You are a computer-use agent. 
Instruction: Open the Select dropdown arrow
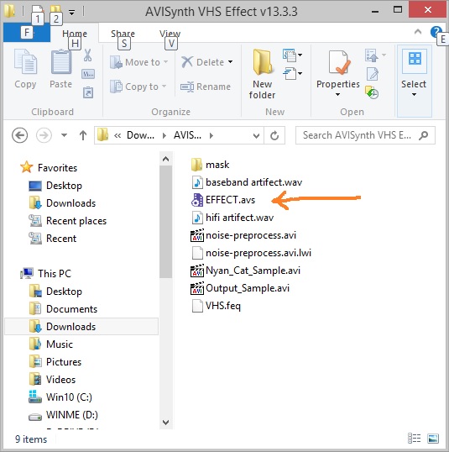pyautogui.click(x=414, y=95)
